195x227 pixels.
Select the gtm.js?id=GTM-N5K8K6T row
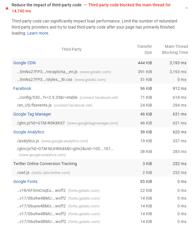[100, 123]
